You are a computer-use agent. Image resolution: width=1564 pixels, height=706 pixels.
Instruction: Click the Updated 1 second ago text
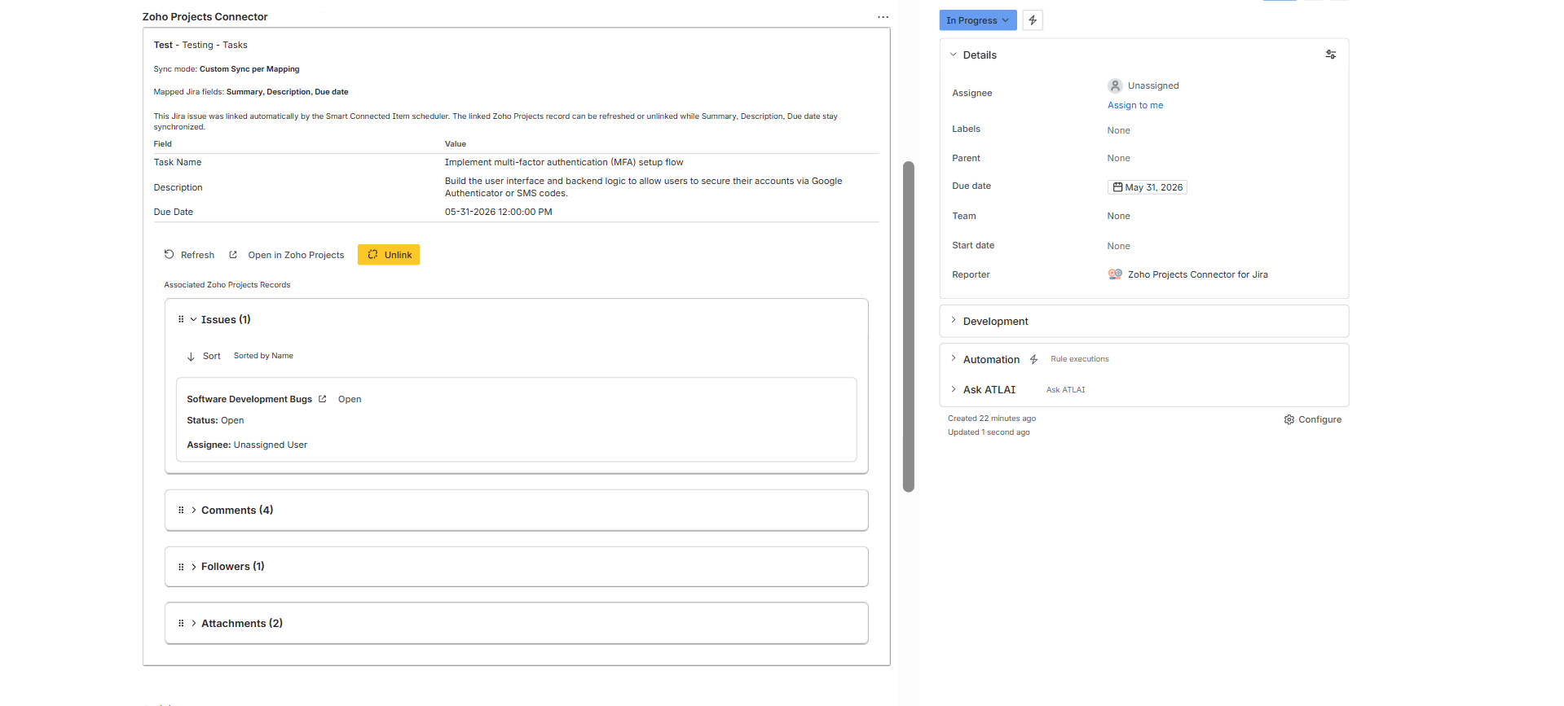[x=989, y=432]
